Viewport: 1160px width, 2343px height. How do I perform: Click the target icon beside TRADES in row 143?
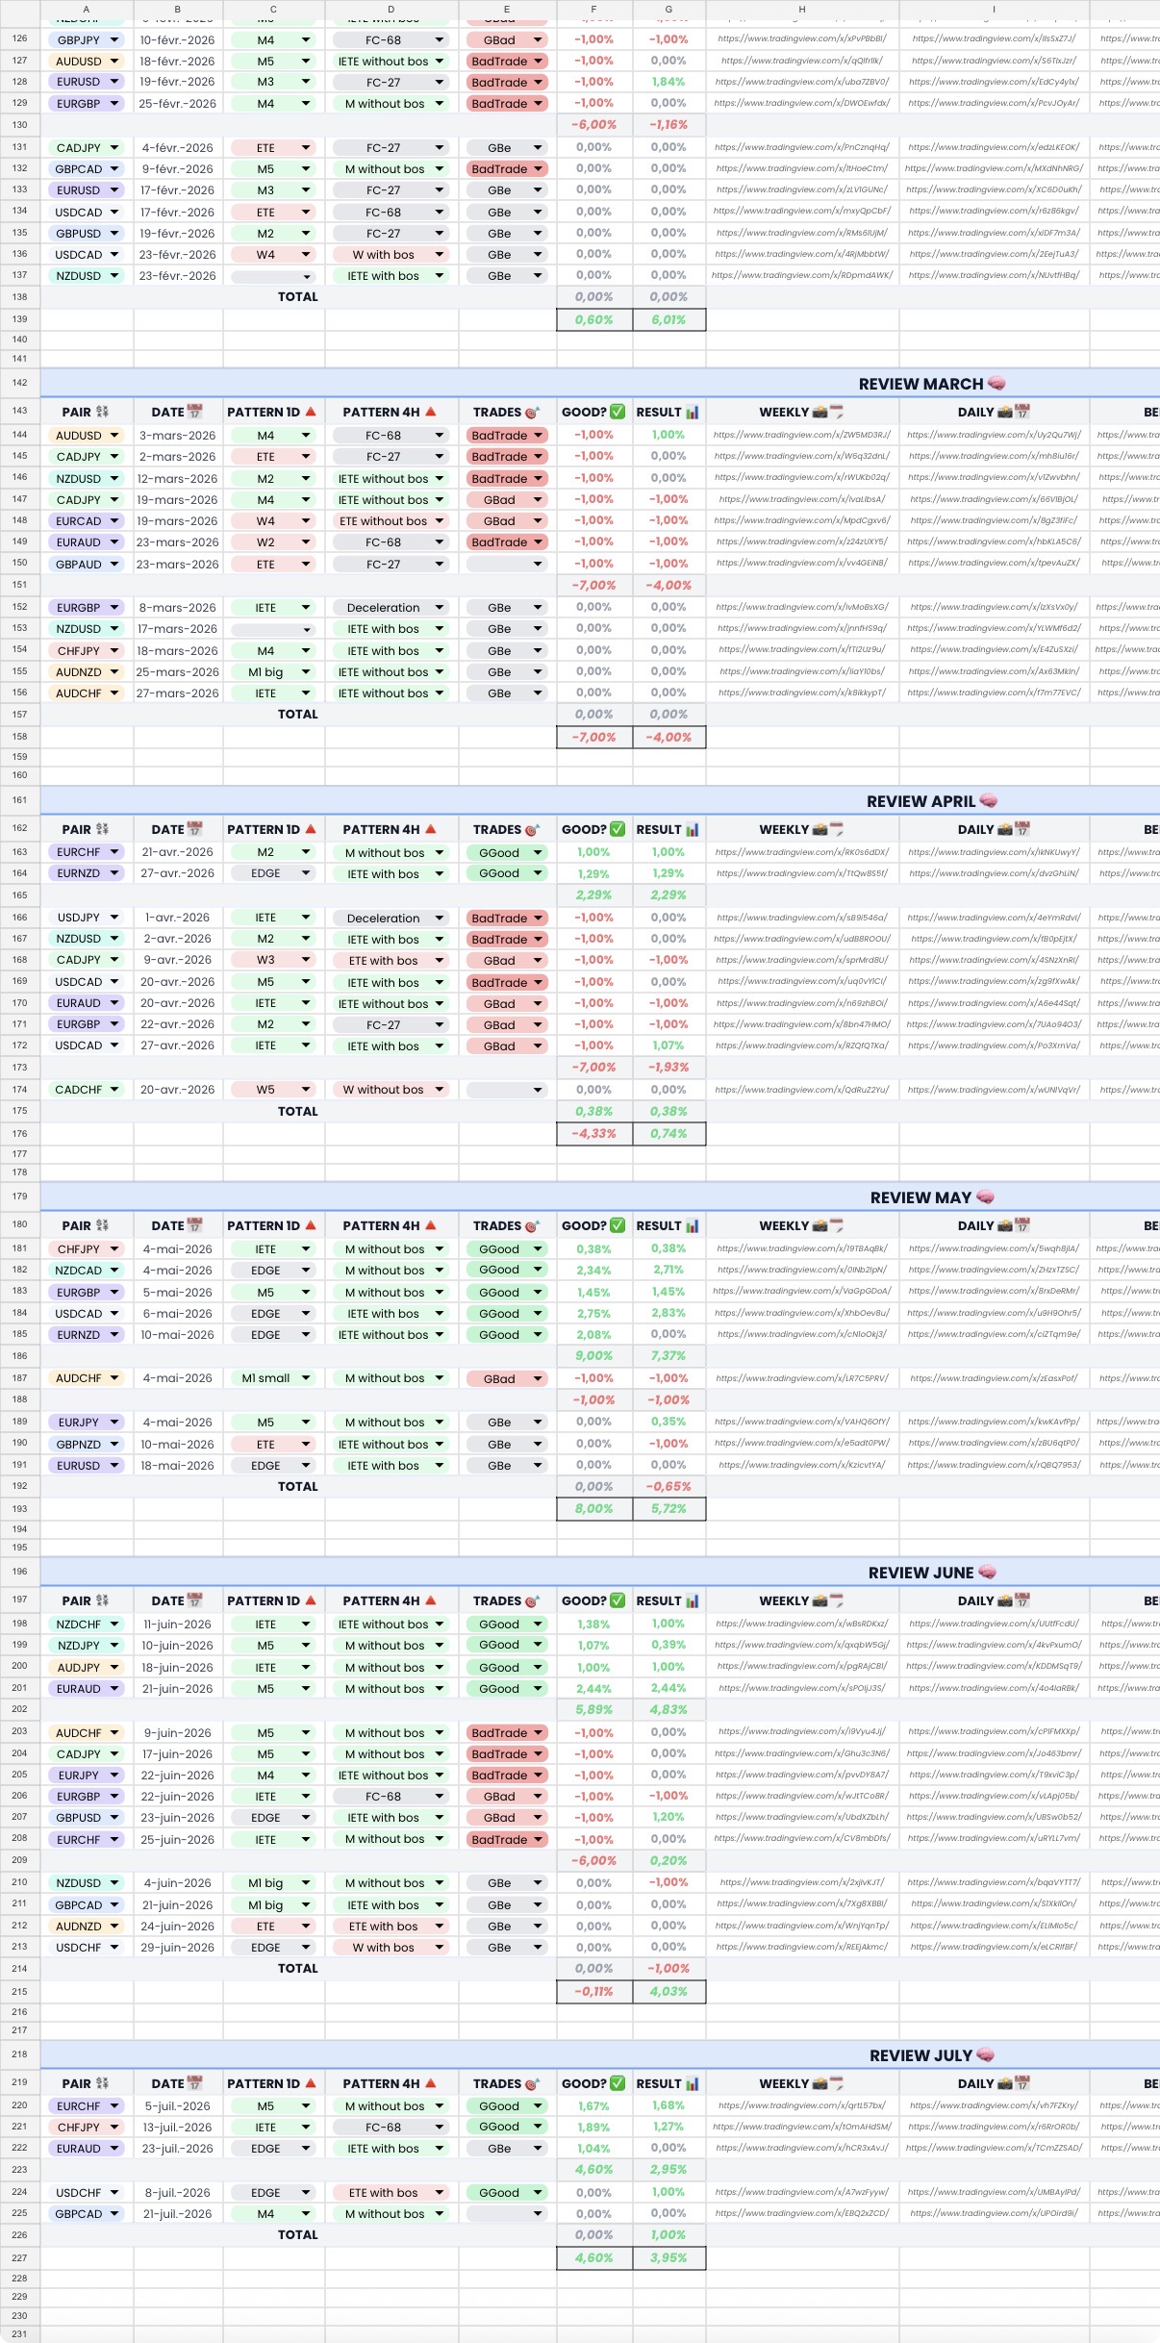[532, 412]
